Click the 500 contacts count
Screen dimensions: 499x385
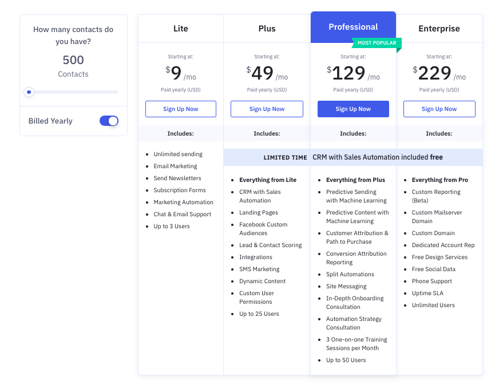point(73,60)
